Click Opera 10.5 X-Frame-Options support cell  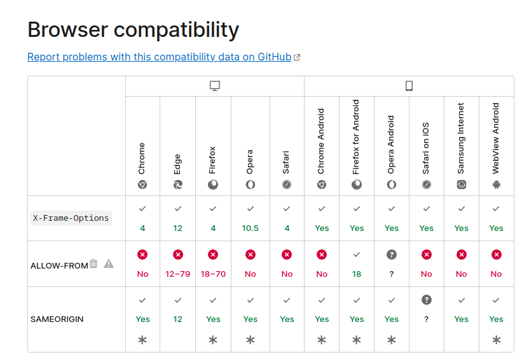pos(251,218)
